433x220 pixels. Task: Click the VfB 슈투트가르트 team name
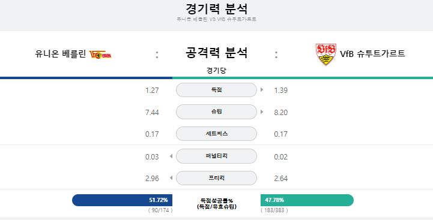(x=372, y=53)
